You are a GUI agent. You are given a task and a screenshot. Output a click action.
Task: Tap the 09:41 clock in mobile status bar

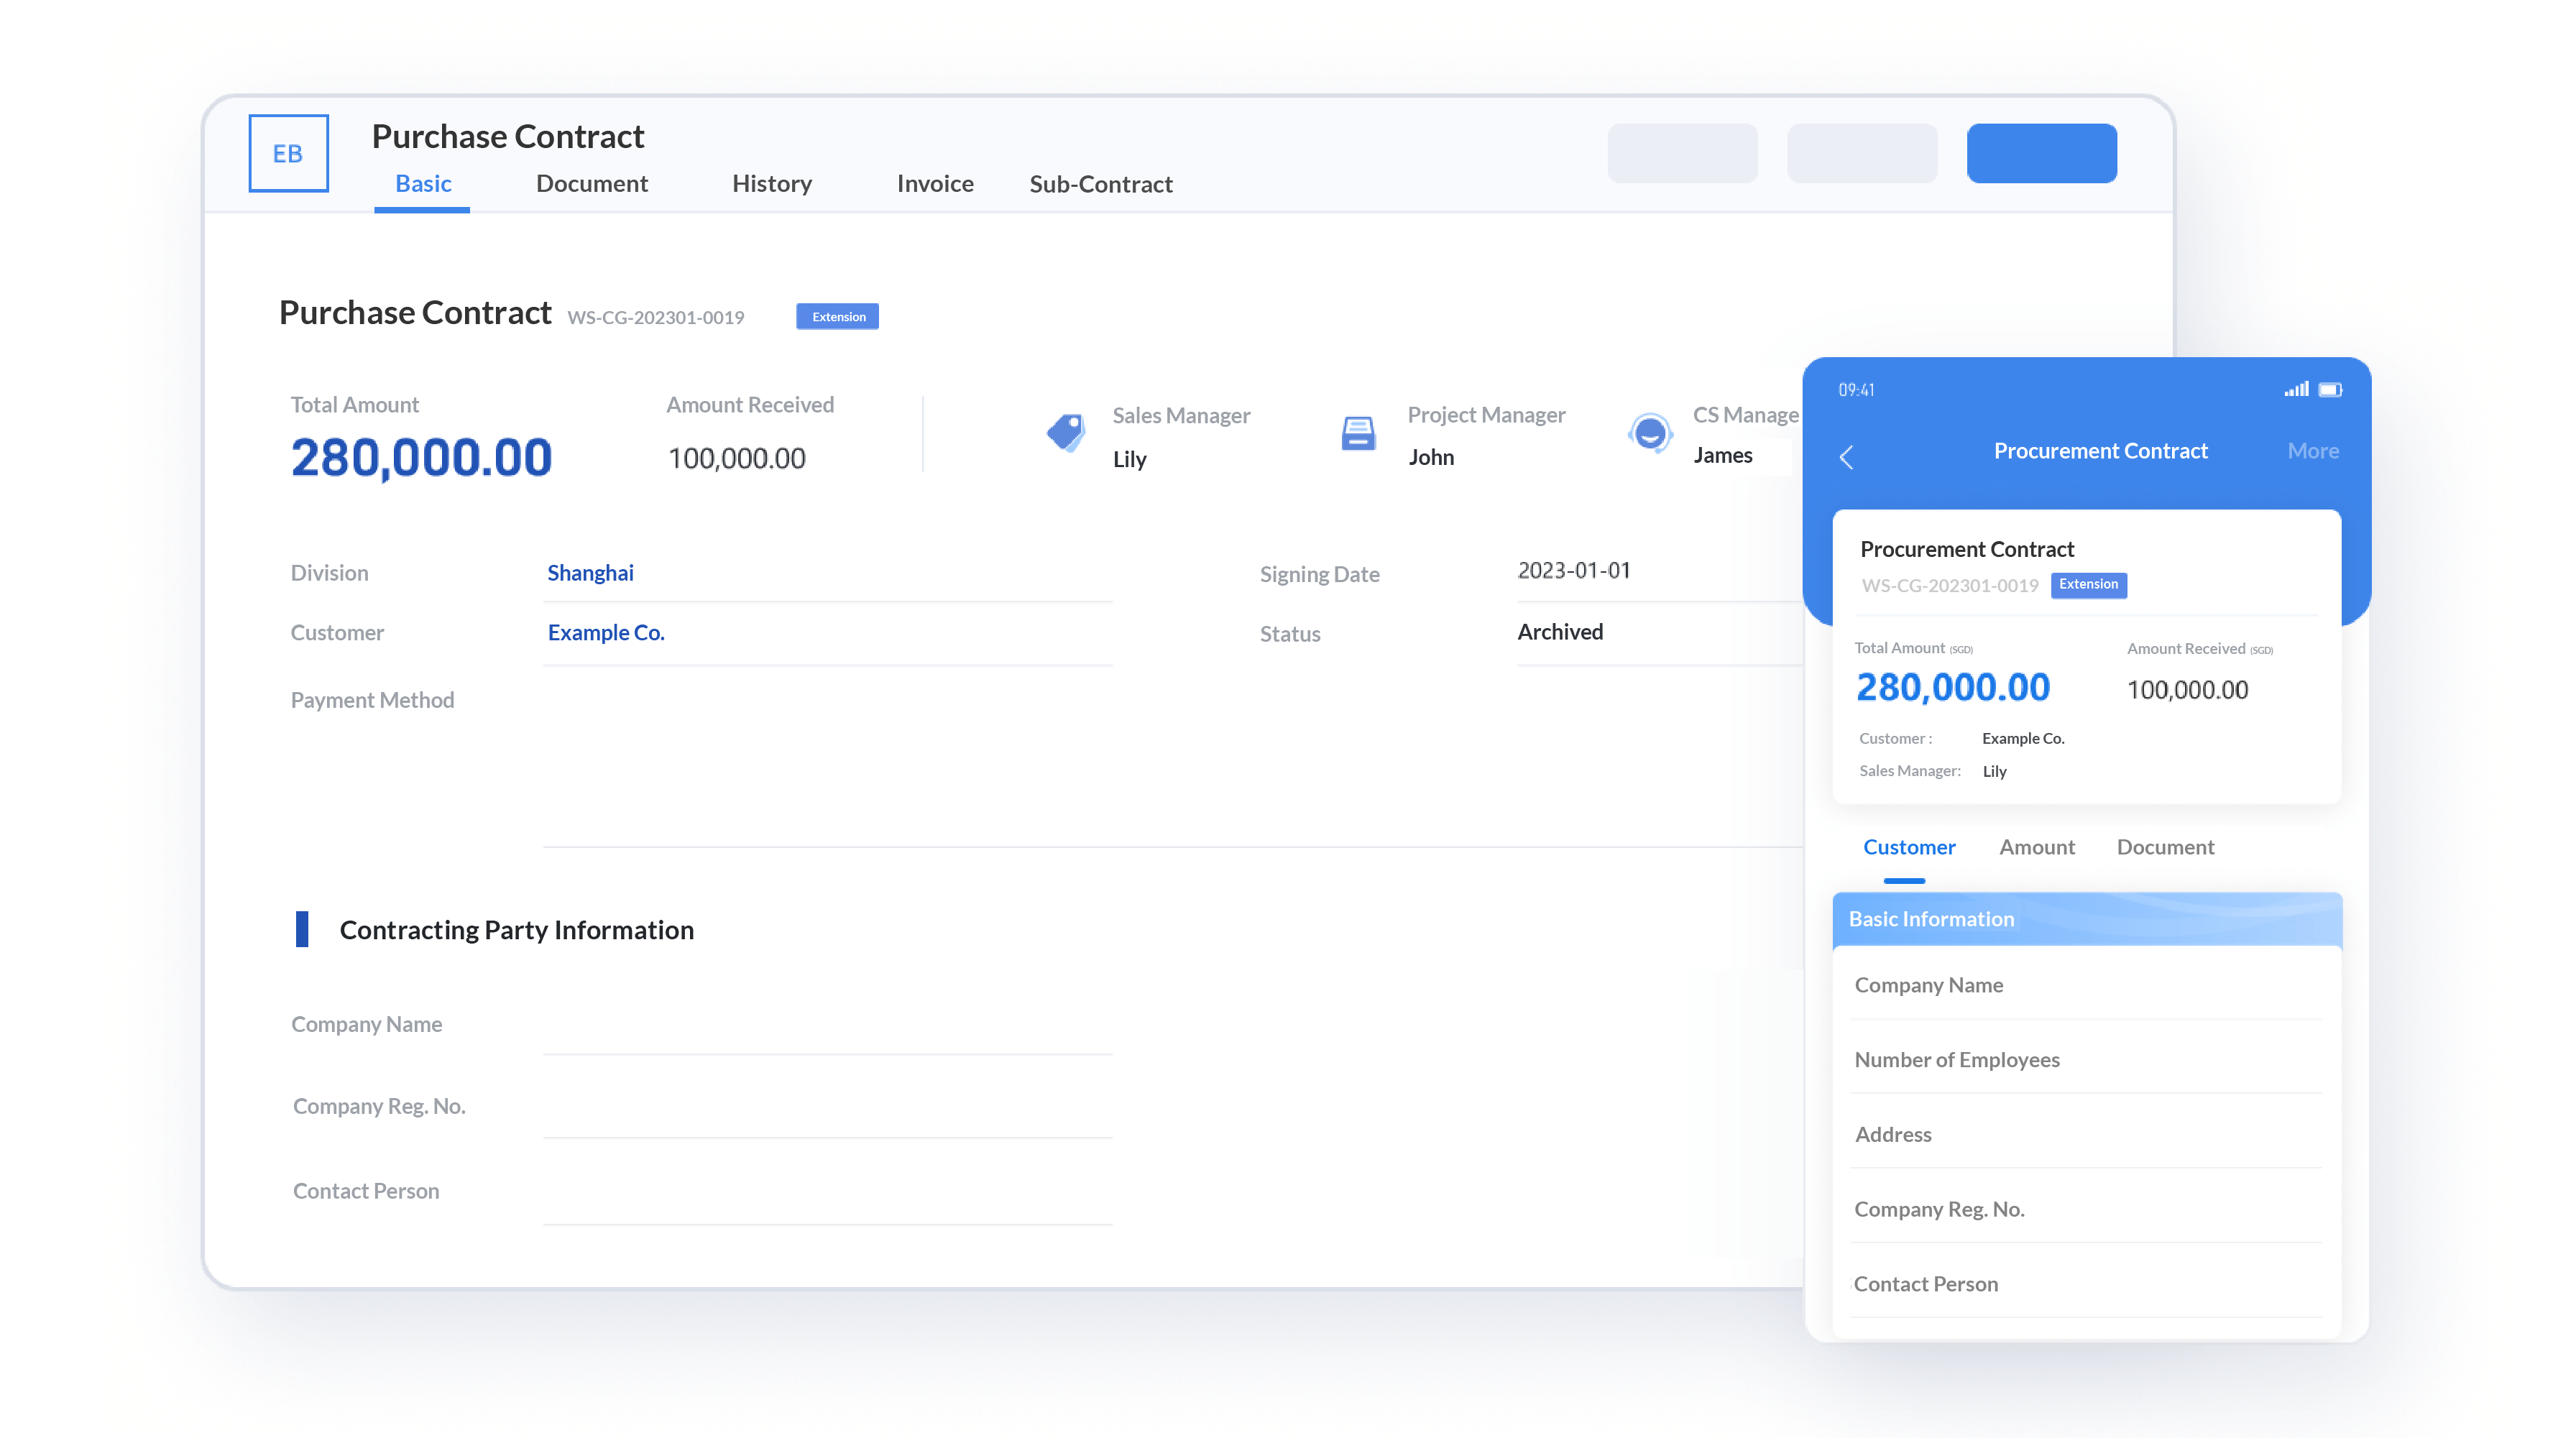(1856, 390)
